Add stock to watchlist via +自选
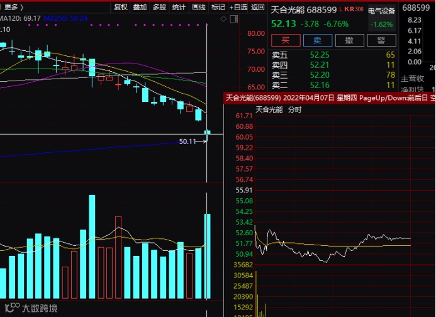Image resolution: width=436 pixels, height=317 pixels. coord(238,7)
